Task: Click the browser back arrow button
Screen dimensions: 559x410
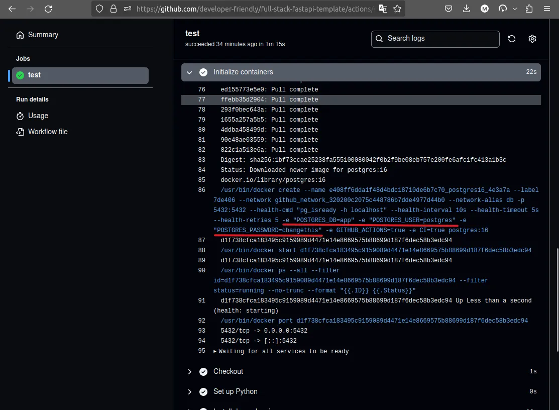Action: [x=12, y=9]
